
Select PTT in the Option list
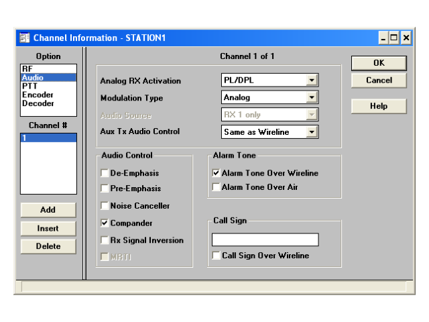29,86
